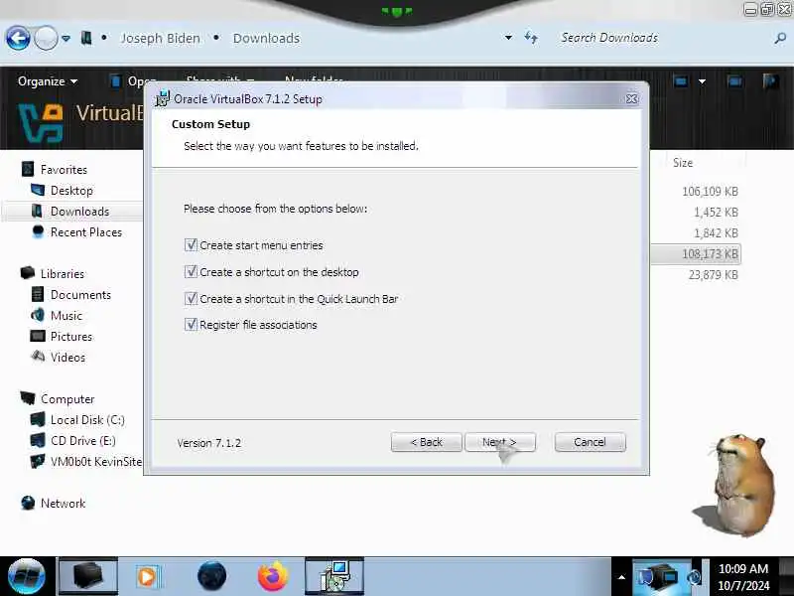Open the view options dropdown arrow
The image size is (794, 596).
(x=702, y=81)
